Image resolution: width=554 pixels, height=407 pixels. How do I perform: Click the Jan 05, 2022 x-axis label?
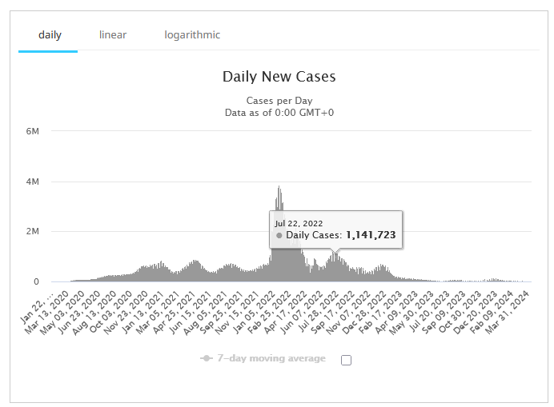pos(255,312)
